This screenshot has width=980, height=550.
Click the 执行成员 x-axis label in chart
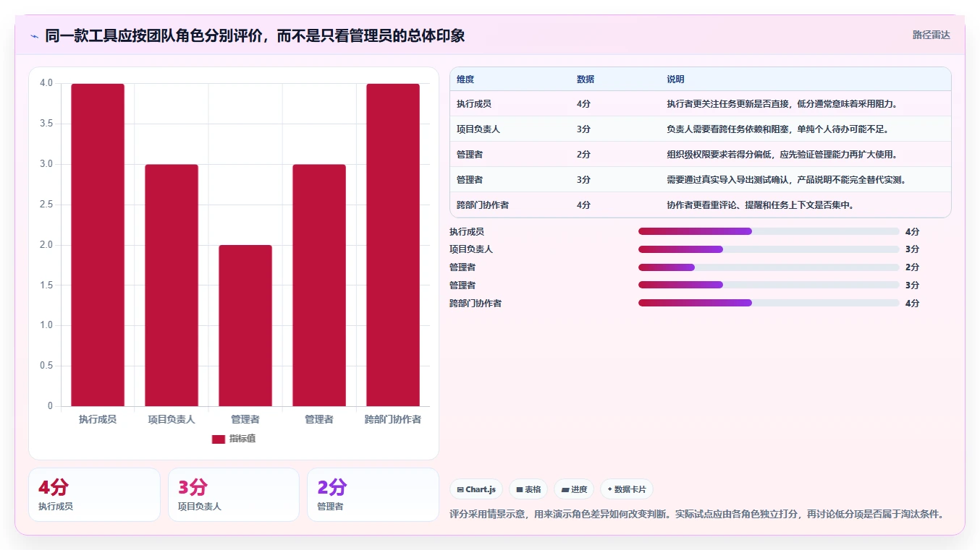click(x=98, y=419)
